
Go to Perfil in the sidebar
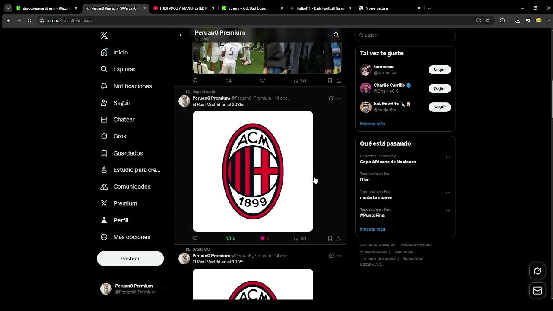click(114, 220)
